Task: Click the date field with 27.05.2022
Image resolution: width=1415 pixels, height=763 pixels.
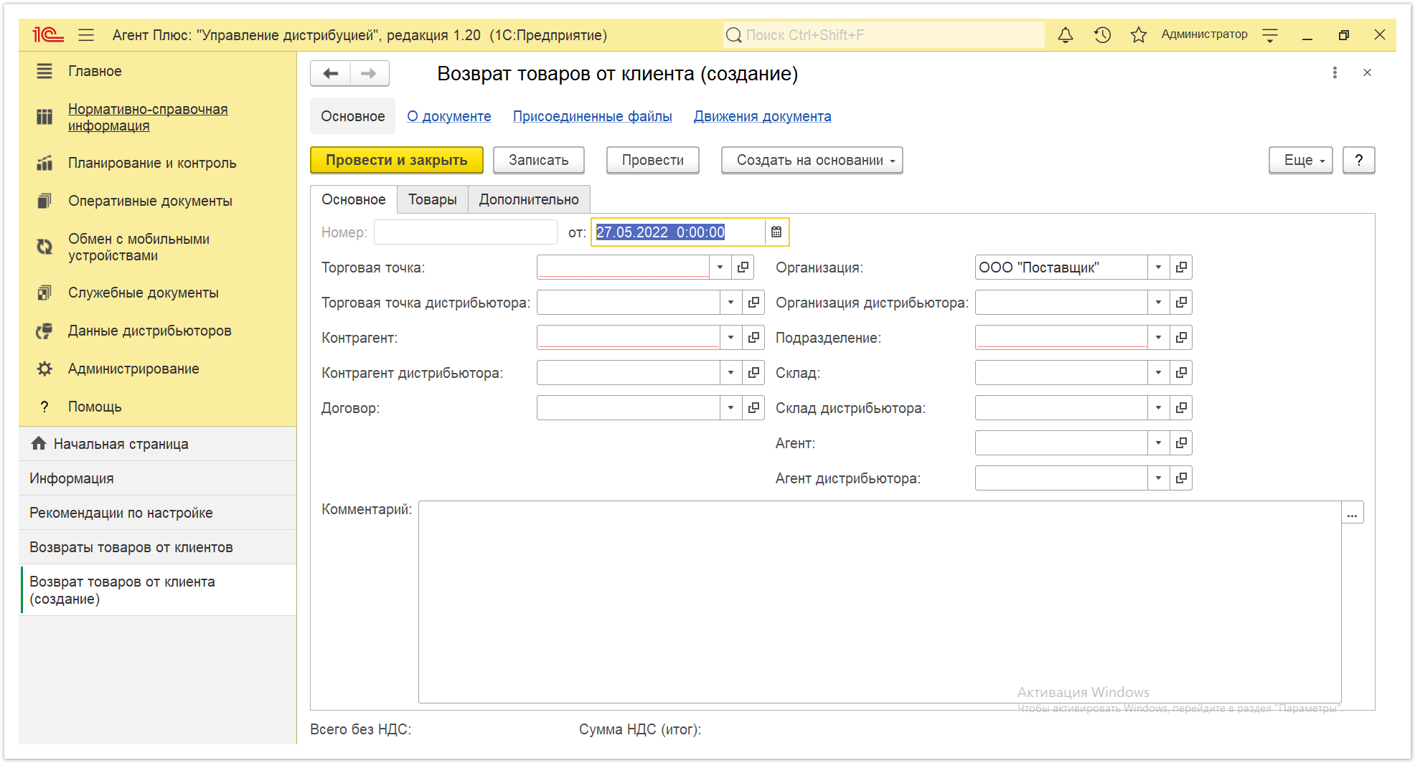Action: (x=679, y=232)
